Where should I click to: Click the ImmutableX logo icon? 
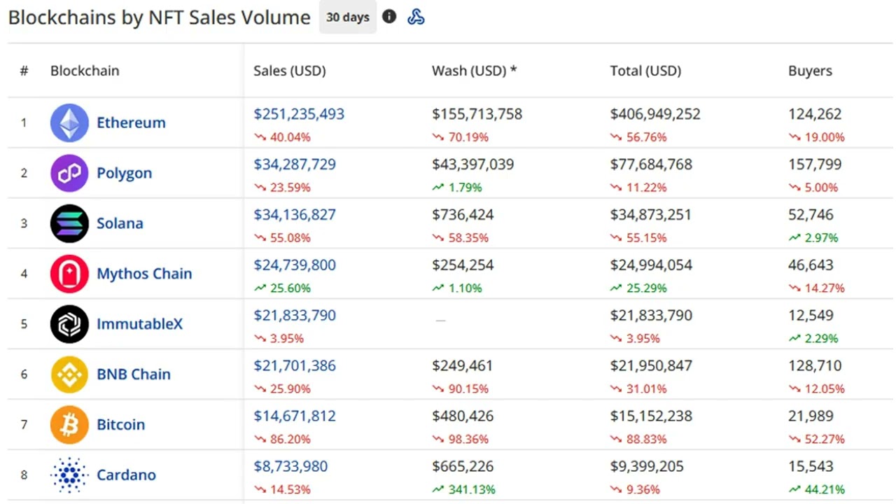pos(69,324)
